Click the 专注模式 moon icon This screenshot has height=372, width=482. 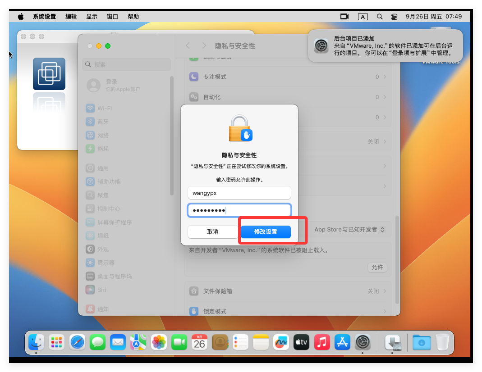tap(194, 77)
